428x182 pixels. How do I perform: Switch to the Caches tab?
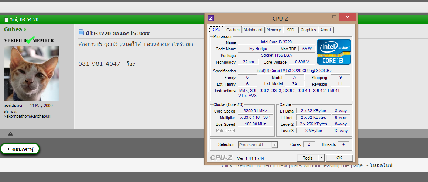233,30
